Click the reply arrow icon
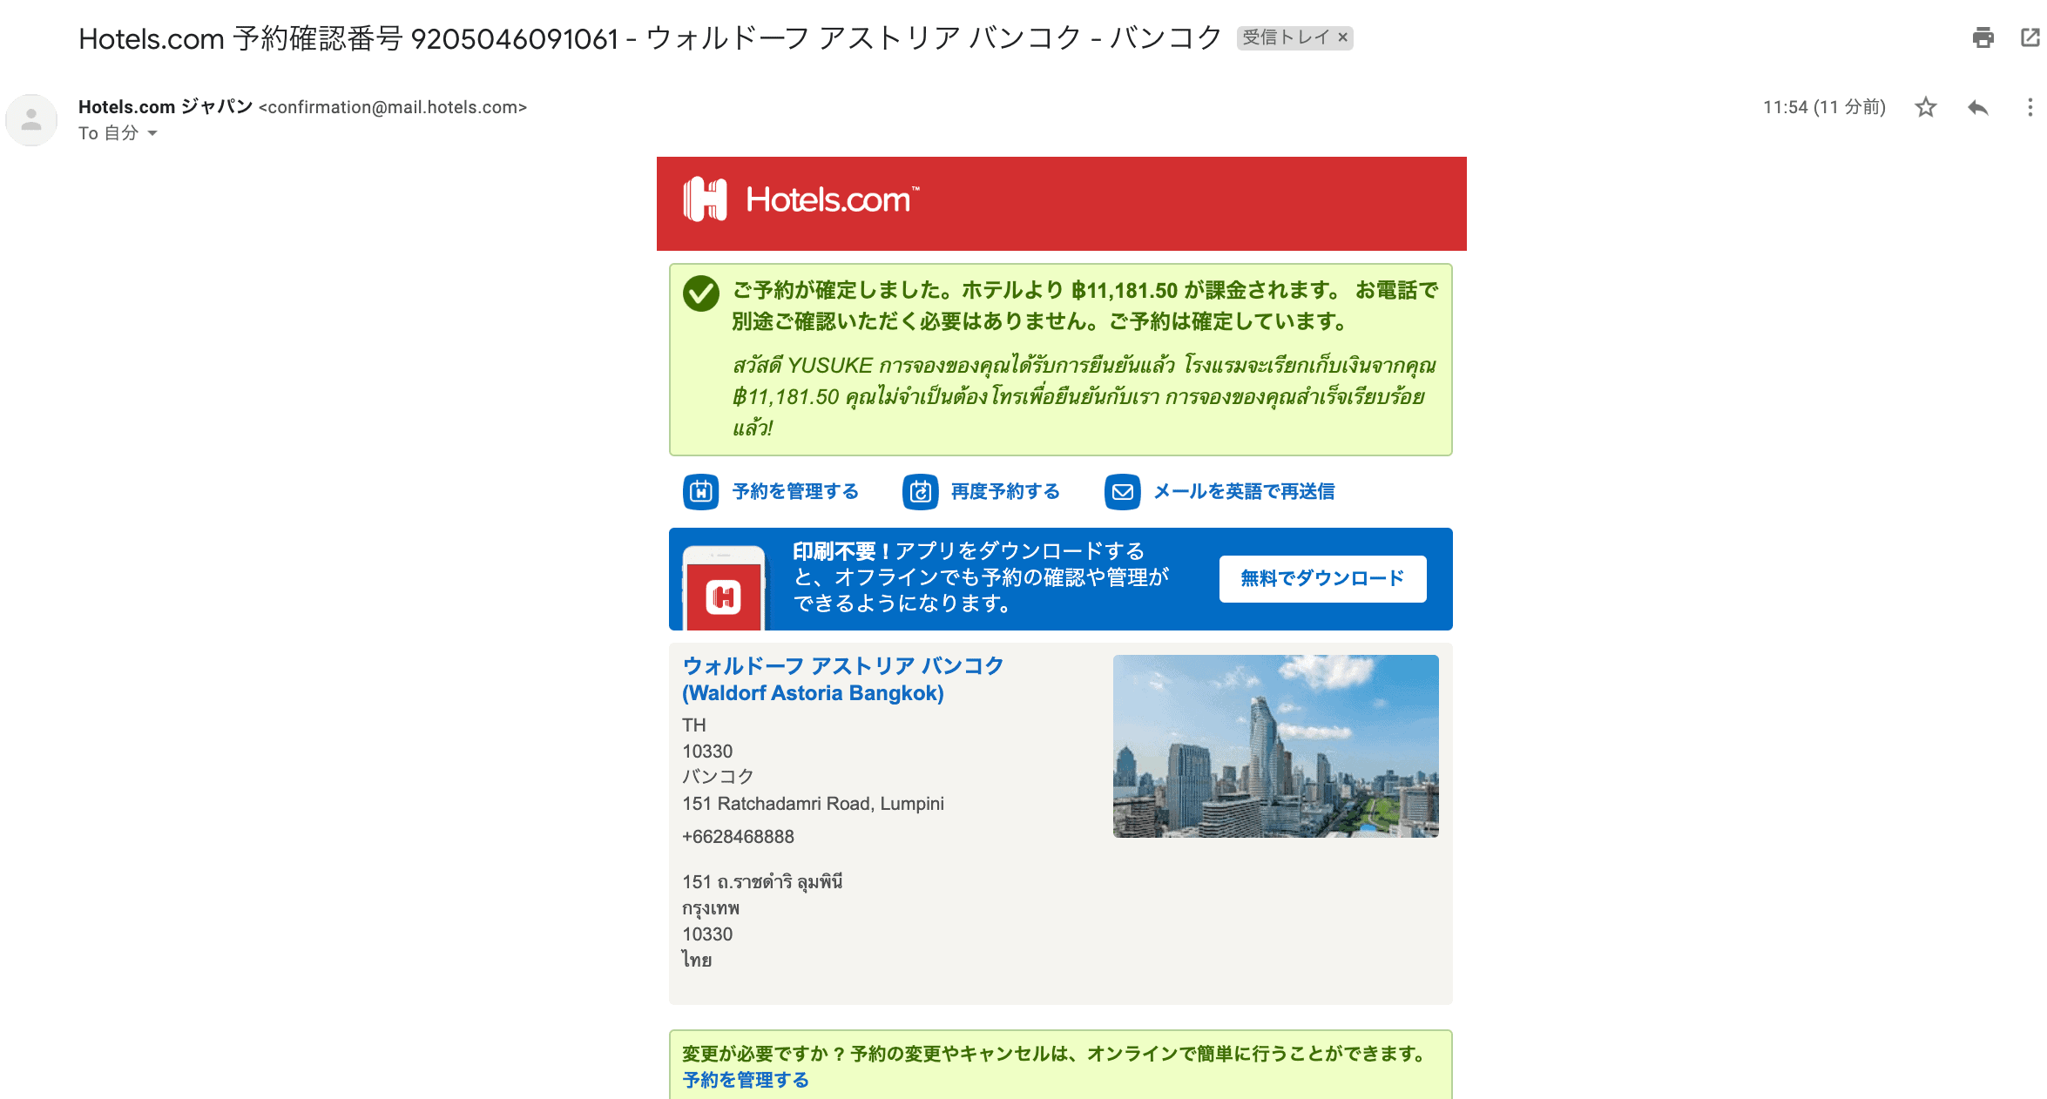Screen dimensions: 2047x1099 1977,107
